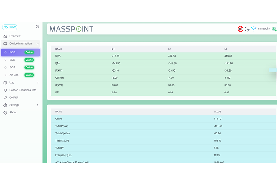Click the About info icon
The height and width of the screenshot is (185, 277).
pos(5,112)
